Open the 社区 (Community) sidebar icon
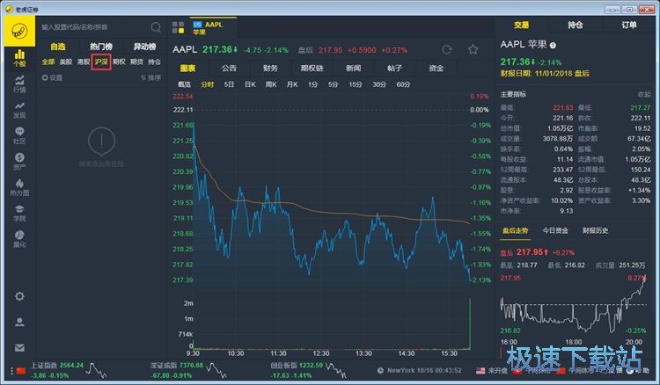Screen dimensions: 660x385 [18, 134]
